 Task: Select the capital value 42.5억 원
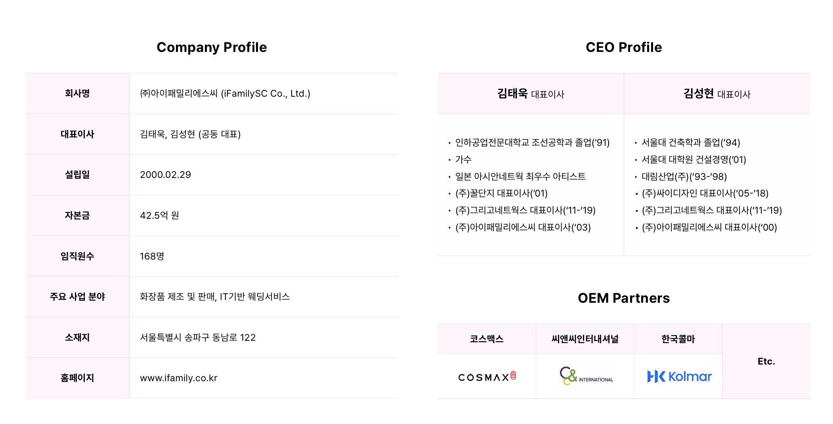click(x=159, y=216)
